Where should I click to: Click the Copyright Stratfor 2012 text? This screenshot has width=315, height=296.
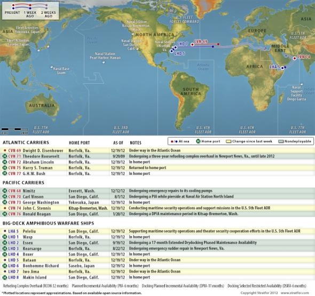click(259, 293)
